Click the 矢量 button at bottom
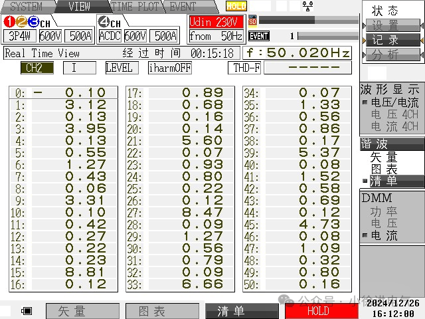425x319 pixels. [82, 311]
